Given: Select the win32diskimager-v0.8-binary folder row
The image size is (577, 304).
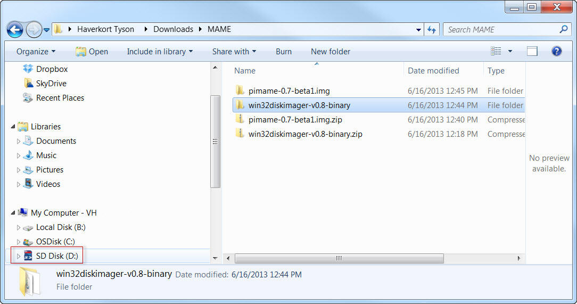Looking at the screenshot, I should coord(378,105).
